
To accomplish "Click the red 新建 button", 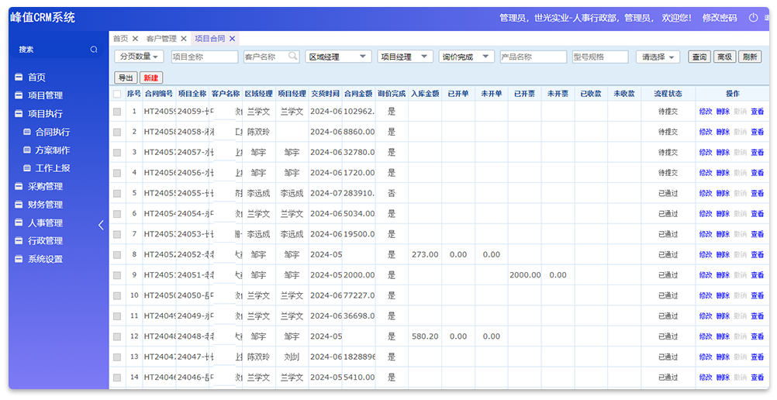I will click(150, 78).
